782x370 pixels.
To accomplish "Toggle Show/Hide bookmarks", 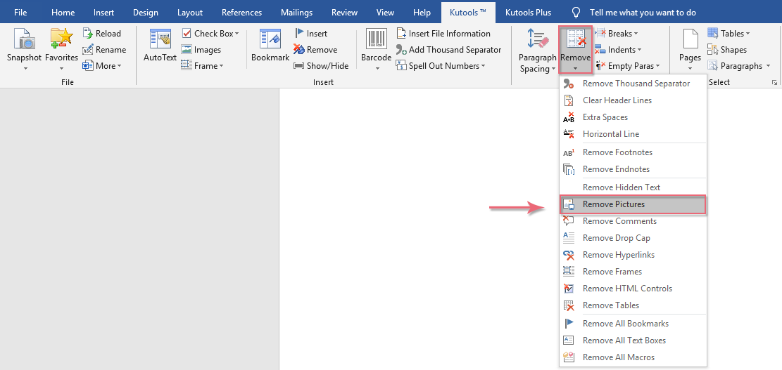I will pyautogui.click(x=321, y=66).
